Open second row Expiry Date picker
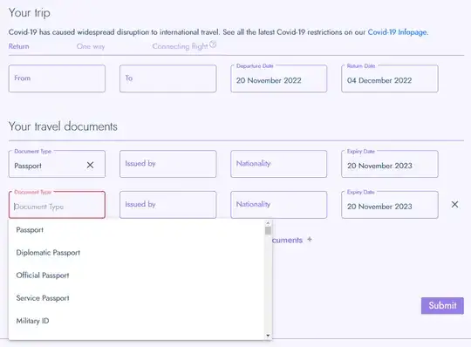The image size is (471, 347). [390, 205]
